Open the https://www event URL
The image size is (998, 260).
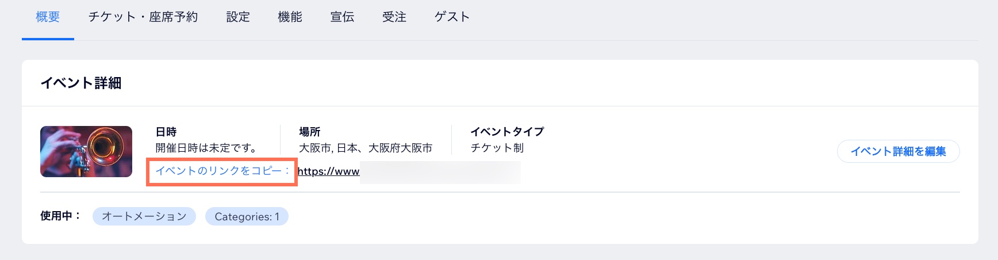point(328,171)
